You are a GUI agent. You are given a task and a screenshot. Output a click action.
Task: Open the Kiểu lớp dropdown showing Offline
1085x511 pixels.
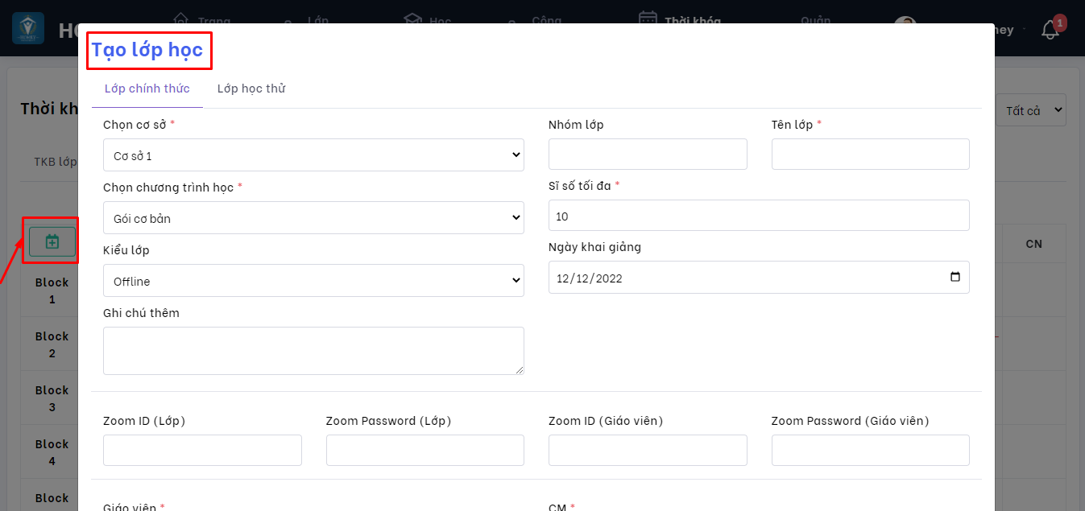pyautogui.click(x=313, y=280)
